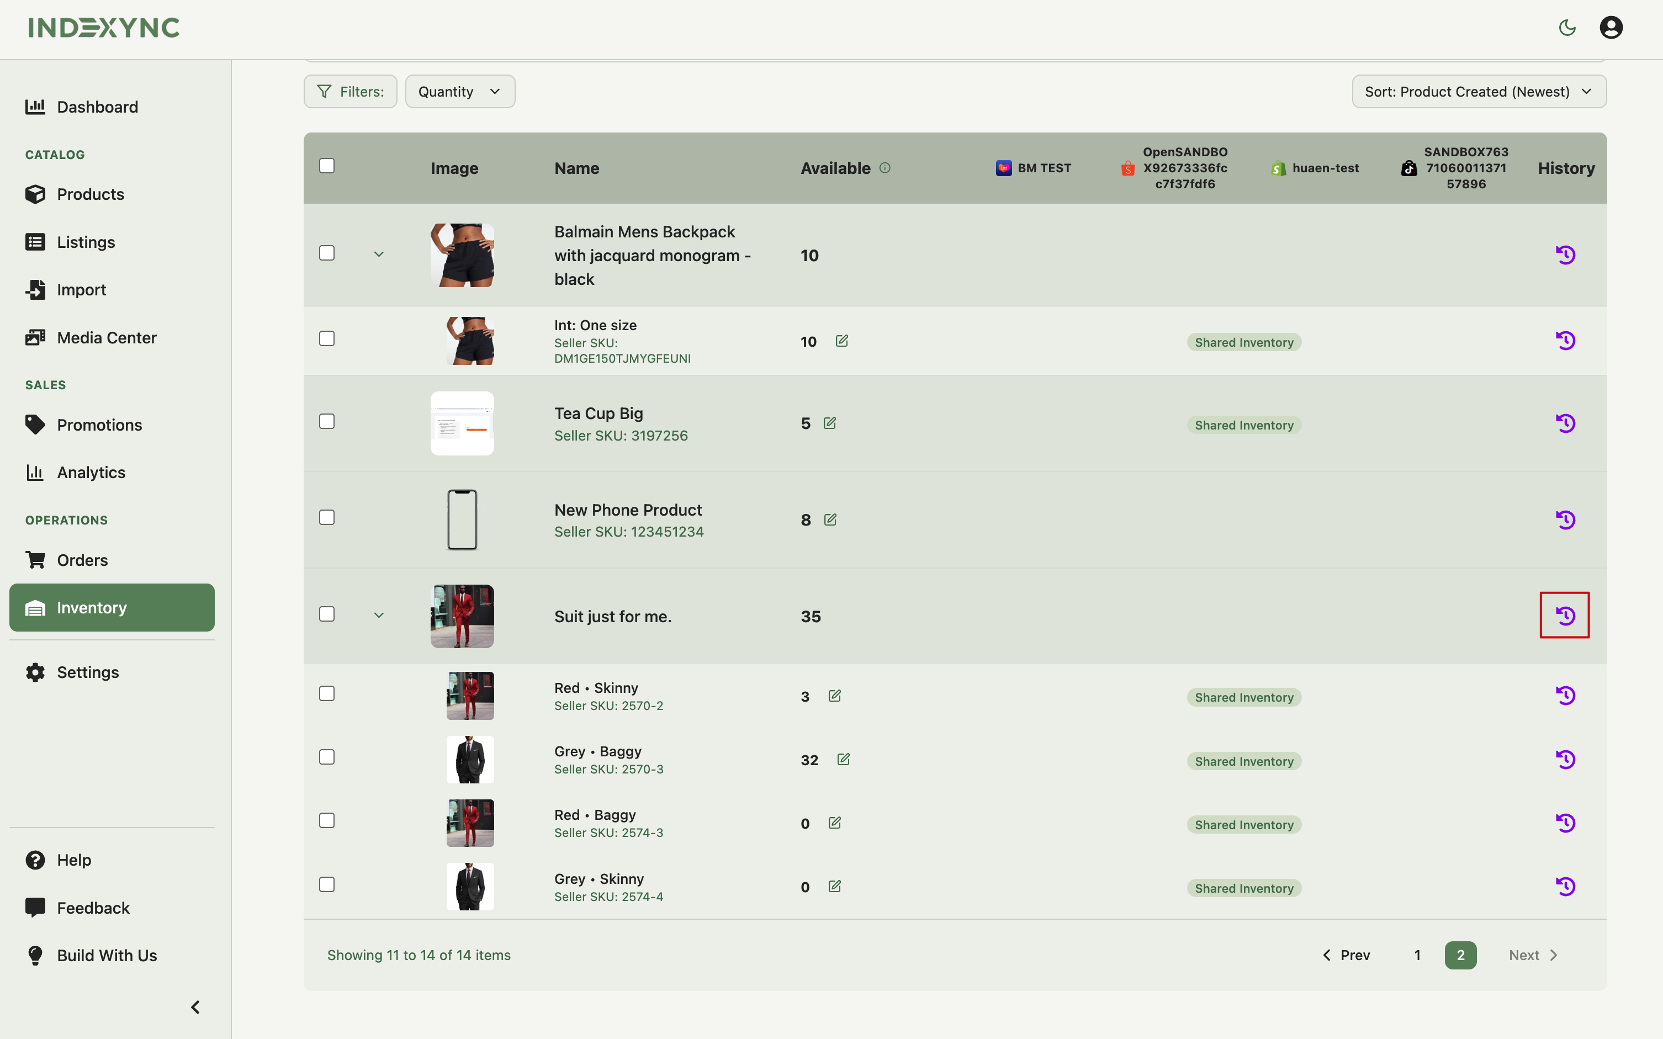1663x1039 pixels.
Task: View history for Grey Baggy variant
Action: click(1565, 759)
